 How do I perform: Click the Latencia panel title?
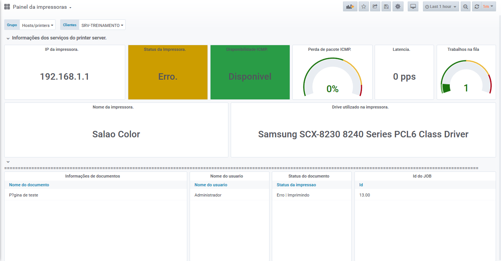coord(401,49)
